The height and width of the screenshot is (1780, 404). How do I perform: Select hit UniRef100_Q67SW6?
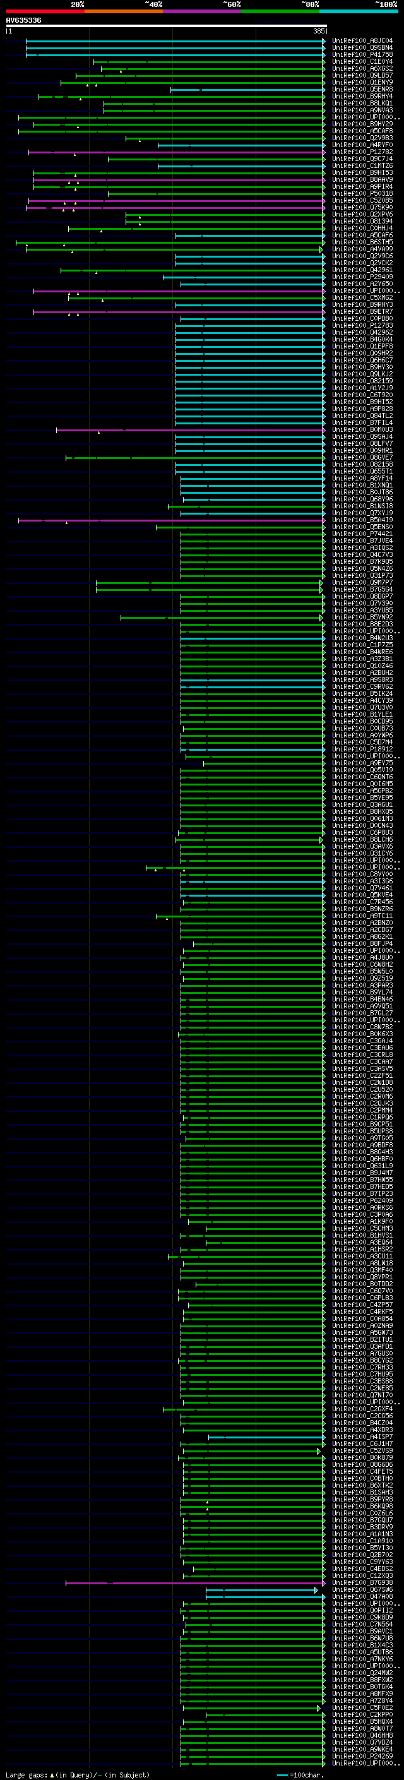click(x=362, y=1589)
